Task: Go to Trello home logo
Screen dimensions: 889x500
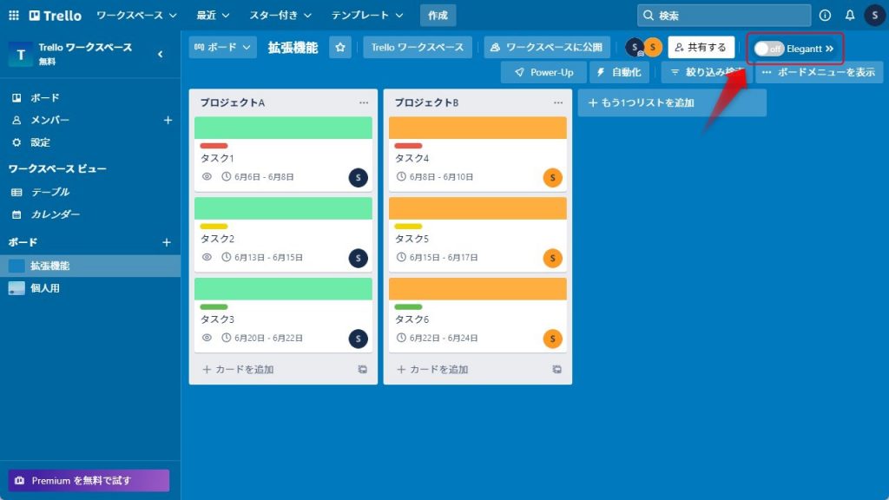Action: point(56,16)
